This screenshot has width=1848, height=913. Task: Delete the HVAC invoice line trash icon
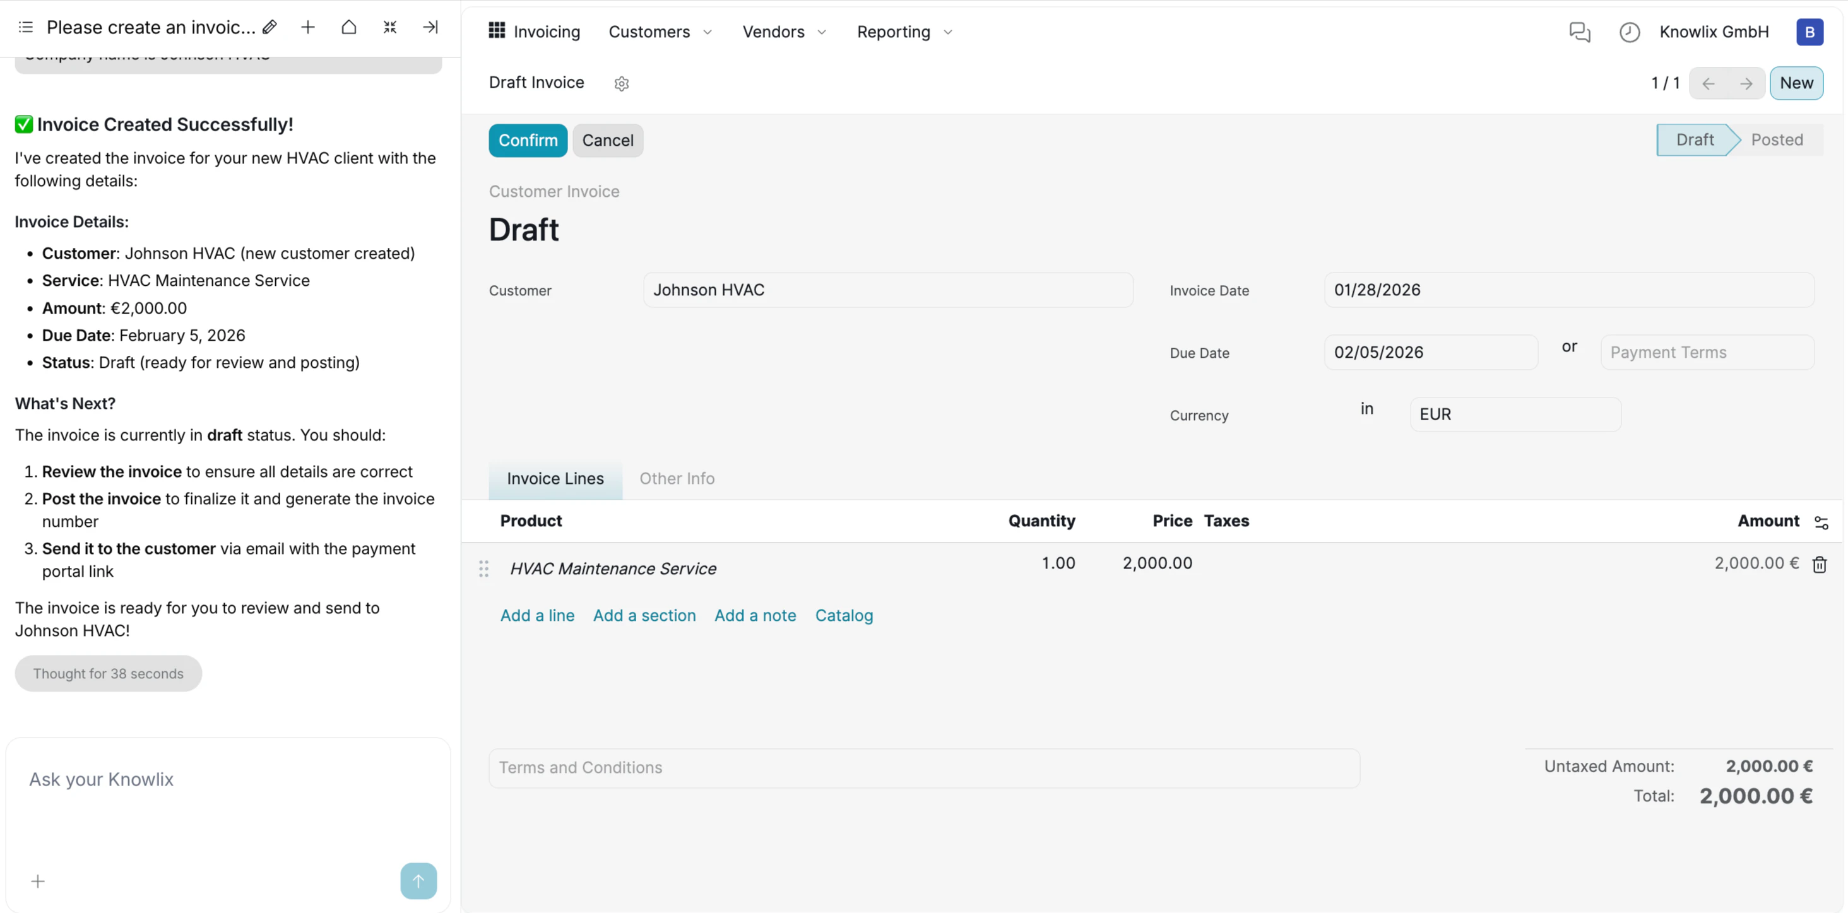click(1820, 565)
